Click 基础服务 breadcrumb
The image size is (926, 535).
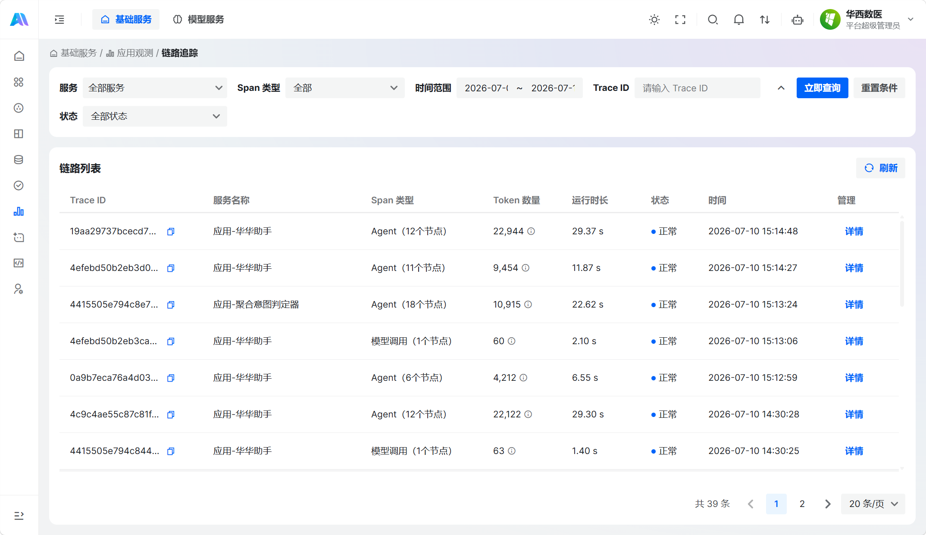73,53
